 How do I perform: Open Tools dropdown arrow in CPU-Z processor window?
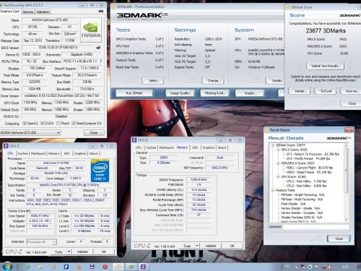(69, 251)
